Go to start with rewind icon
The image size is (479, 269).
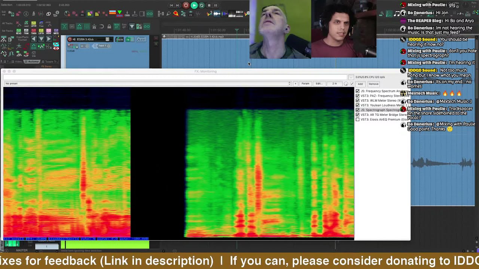coord(171,5)
